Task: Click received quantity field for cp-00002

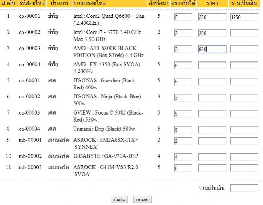Action: tap(183, 33)
